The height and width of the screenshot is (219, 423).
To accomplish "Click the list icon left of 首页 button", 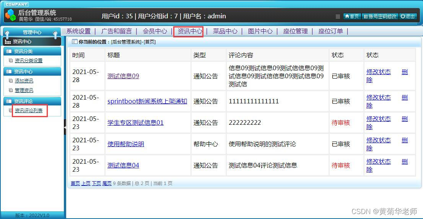I will pyautogui.click(x=338, y=16).
